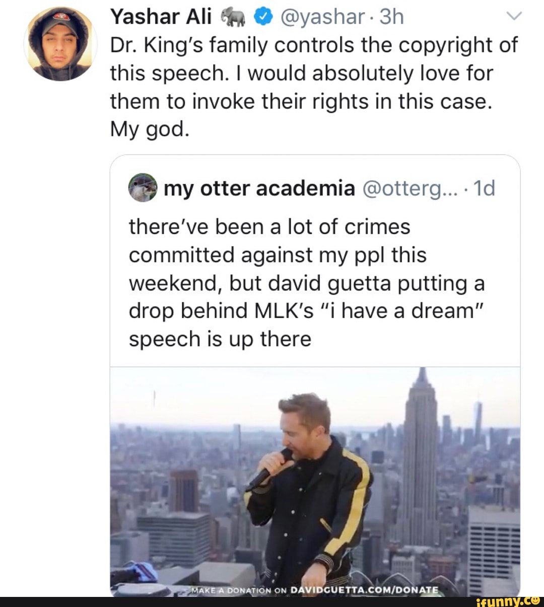Expand the tweet options chevron
The height and width of the screenshot is (607, 544).
pos(513,17)
